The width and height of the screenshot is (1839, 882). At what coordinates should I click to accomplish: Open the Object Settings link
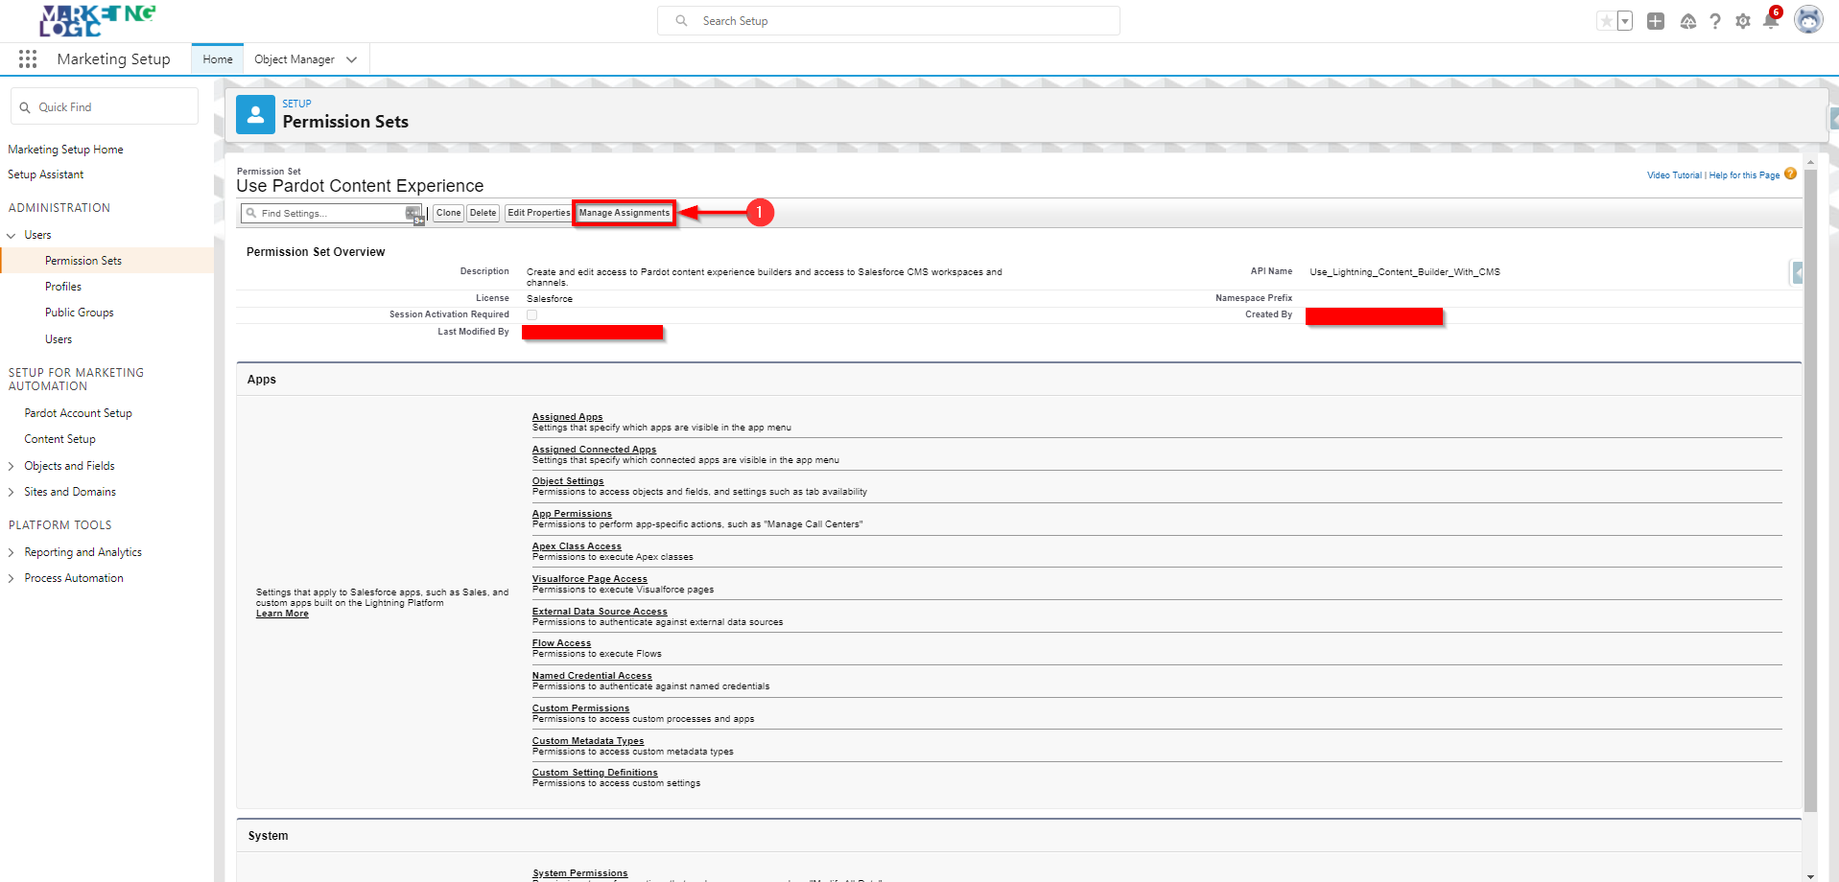point(568,481)
